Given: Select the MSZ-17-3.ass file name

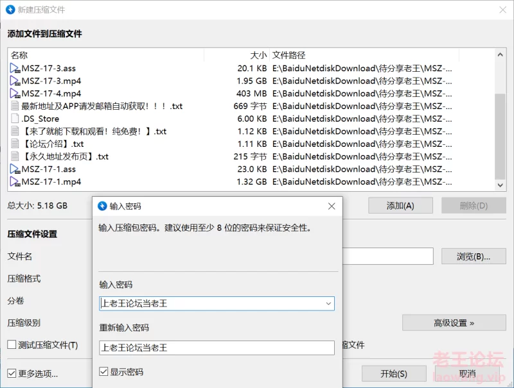Looking at the screenshot, I should (49, 69).
